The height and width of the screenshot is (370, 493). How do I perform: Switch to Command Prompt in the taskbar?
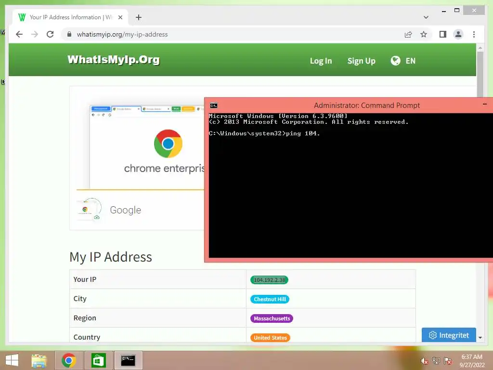pos(128,360)
